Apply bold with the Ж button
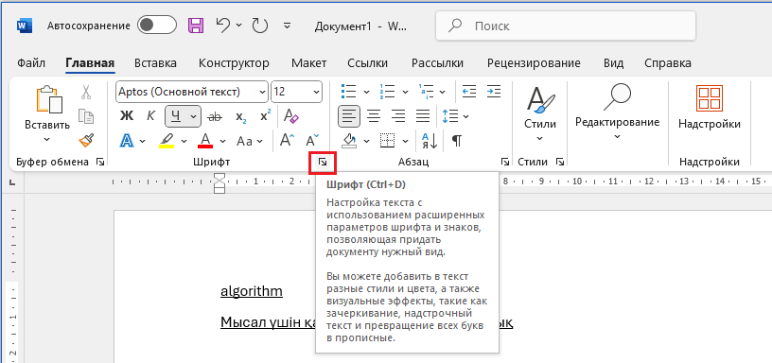Image resolution: width=772 pixels, height=363 pixels. pos(127,116)
